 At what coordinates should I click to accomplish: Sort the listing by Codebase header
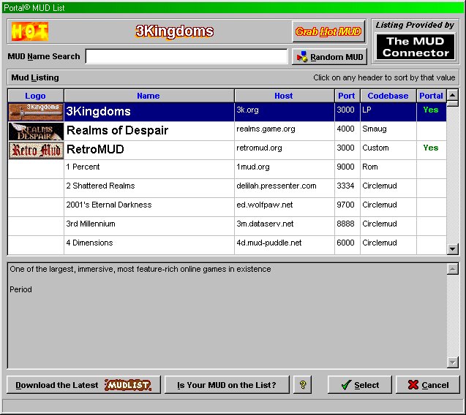click(388, 96)
